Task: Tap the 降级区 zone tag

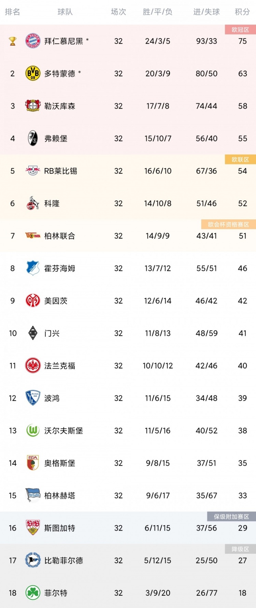Action: [240, 549]
